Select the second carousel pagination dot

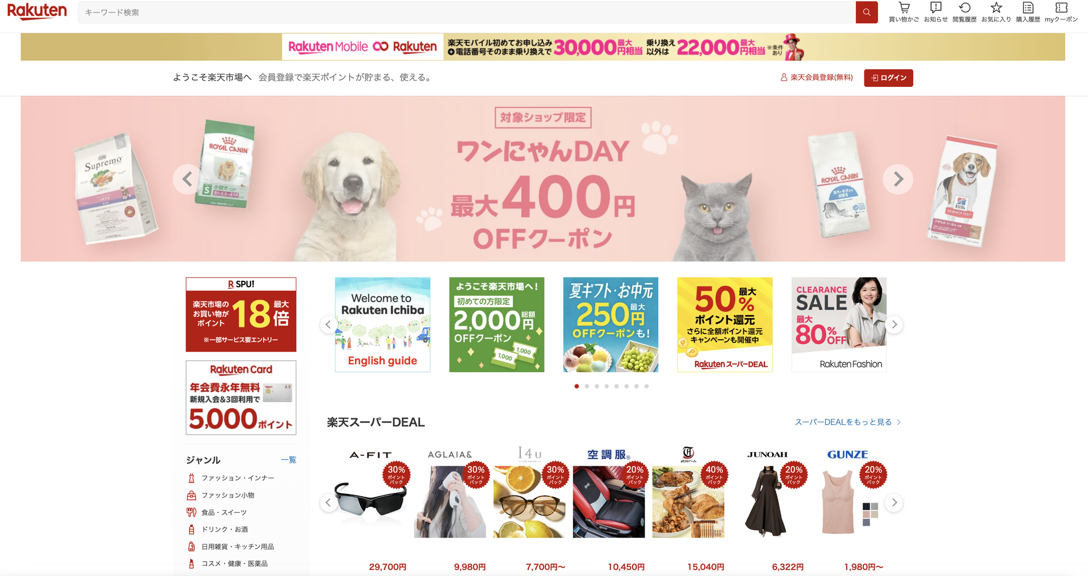586,386
